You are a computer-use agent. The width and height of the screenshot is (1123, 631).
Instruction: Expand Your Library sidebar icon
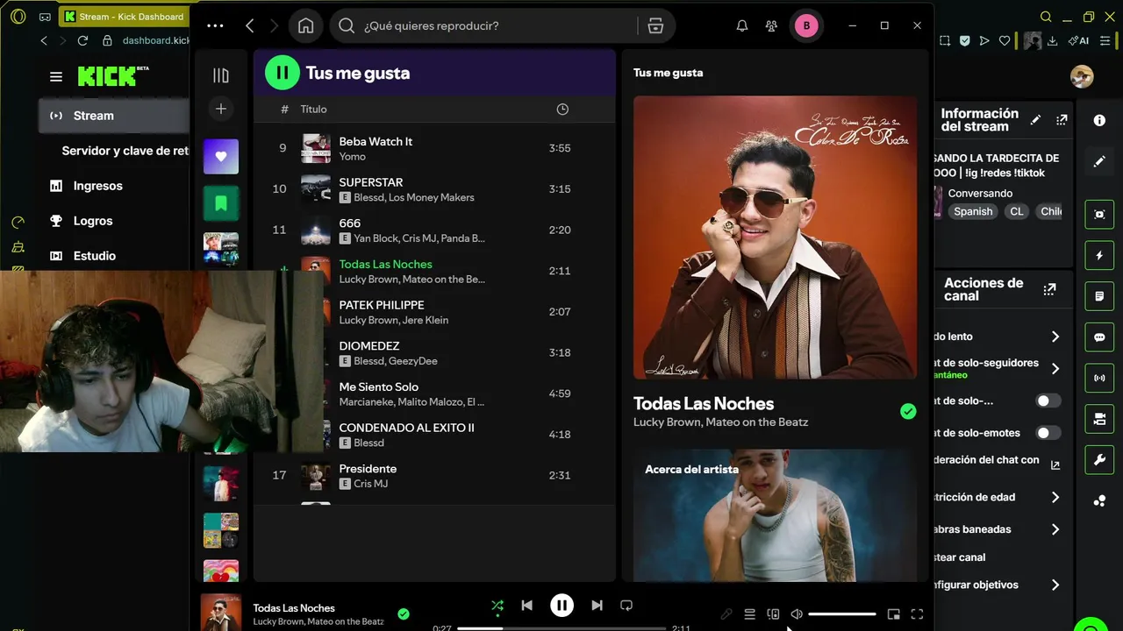pos(221,75)
